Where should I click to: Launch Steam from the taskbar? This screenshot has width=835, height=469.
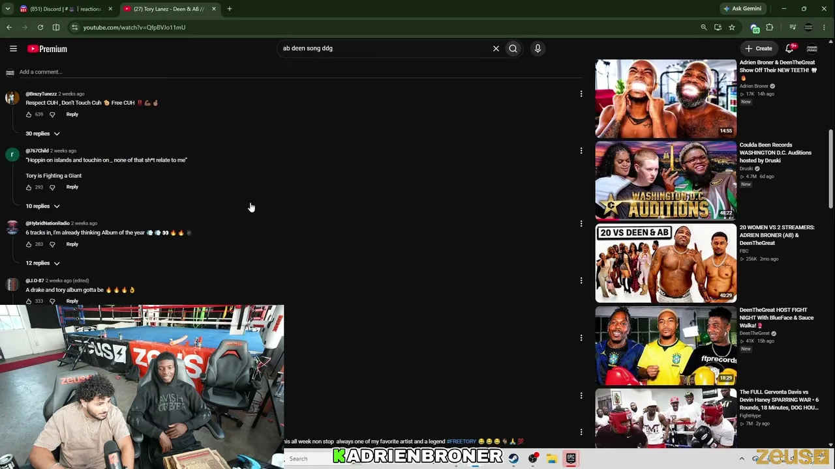click(513, 459)
